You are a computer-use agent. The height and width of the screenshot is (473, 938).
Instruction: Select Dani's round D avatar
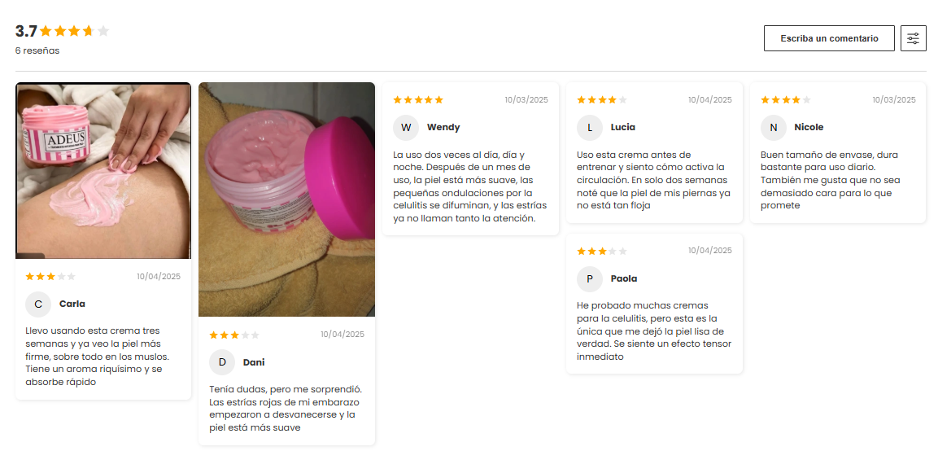(x=222, y=362)
